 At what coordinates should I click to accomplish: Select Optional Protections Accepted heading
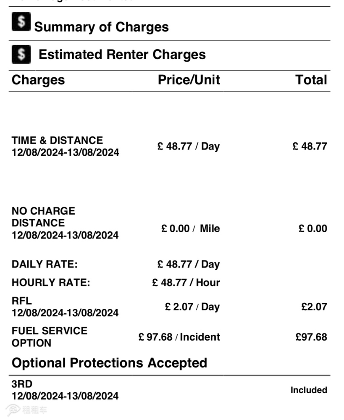pos(109,363)
